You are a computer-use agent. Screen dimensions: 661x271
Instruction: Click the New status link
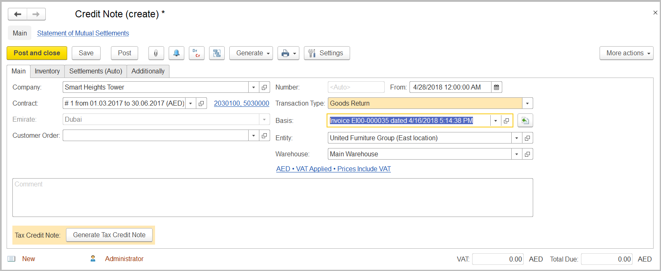click(x=28, y=259)
